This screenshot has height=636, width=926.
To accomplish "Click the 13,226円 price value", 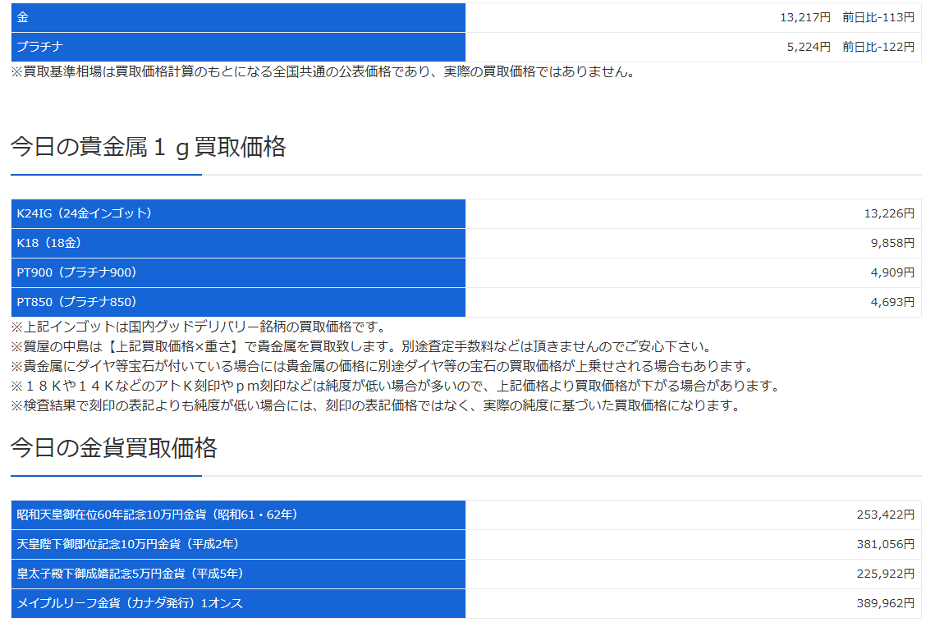I will [889, 213].
